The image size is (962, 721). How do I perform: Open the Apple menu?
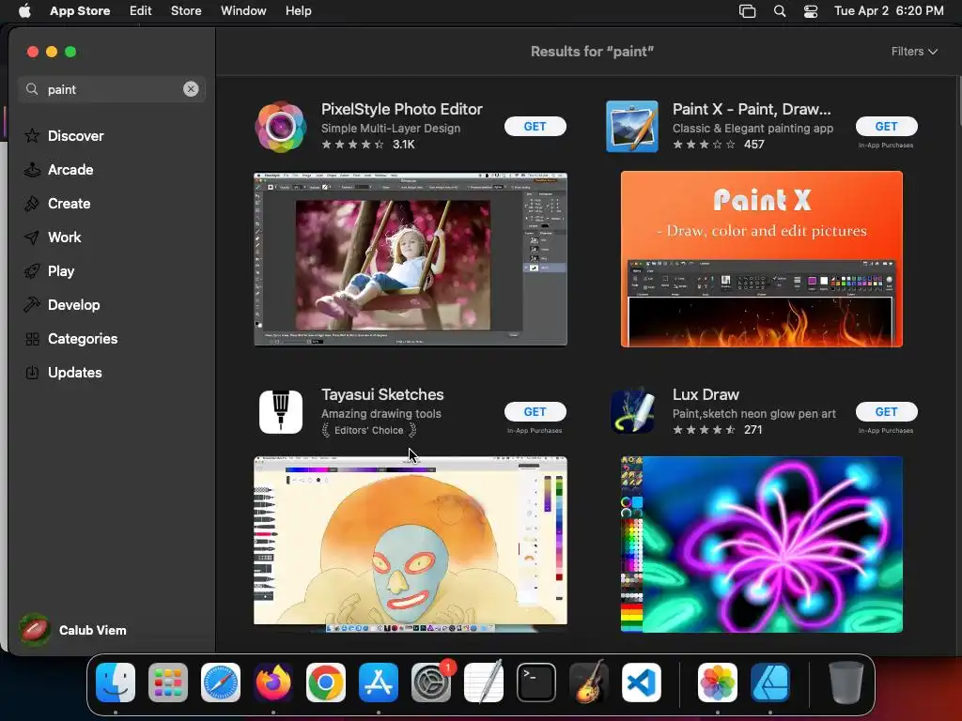24,11
